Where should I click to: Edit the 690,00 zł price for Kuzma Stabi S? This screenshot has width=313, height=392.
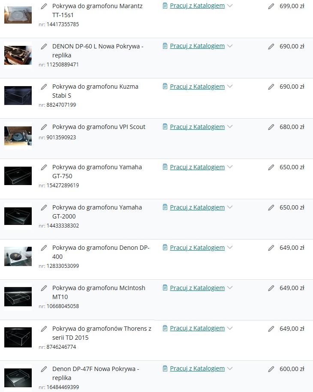271,87
